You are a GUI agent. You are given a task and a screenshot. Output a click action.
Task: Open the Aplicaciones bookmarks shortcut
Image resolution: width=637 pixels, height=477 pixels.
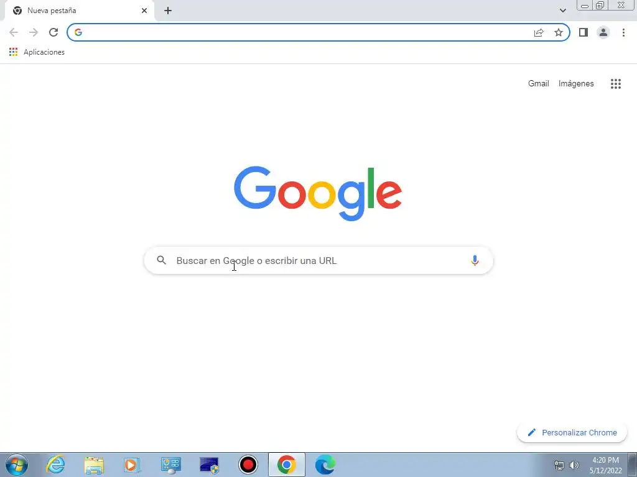(37, 52)
